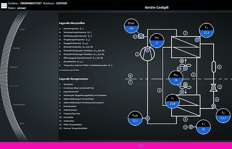Open Einstellungen in the circular menu

(x=19, y=105)
